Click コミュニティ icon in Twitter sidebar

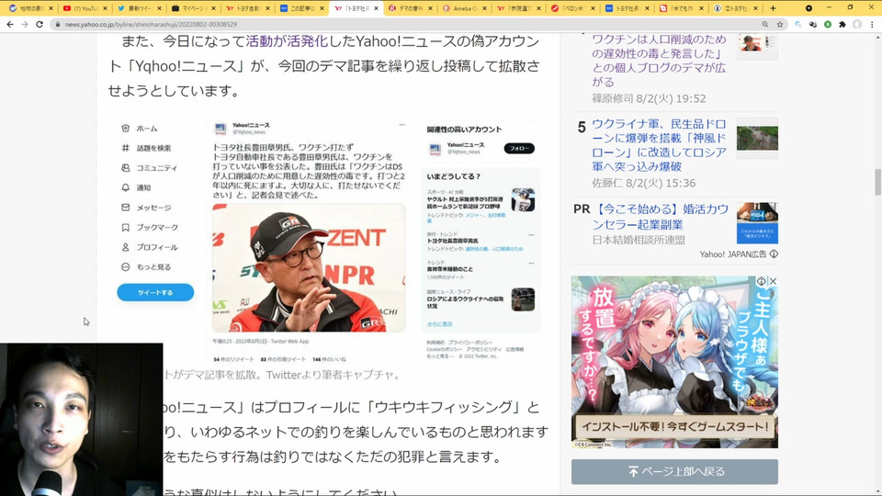pos(126,167)
